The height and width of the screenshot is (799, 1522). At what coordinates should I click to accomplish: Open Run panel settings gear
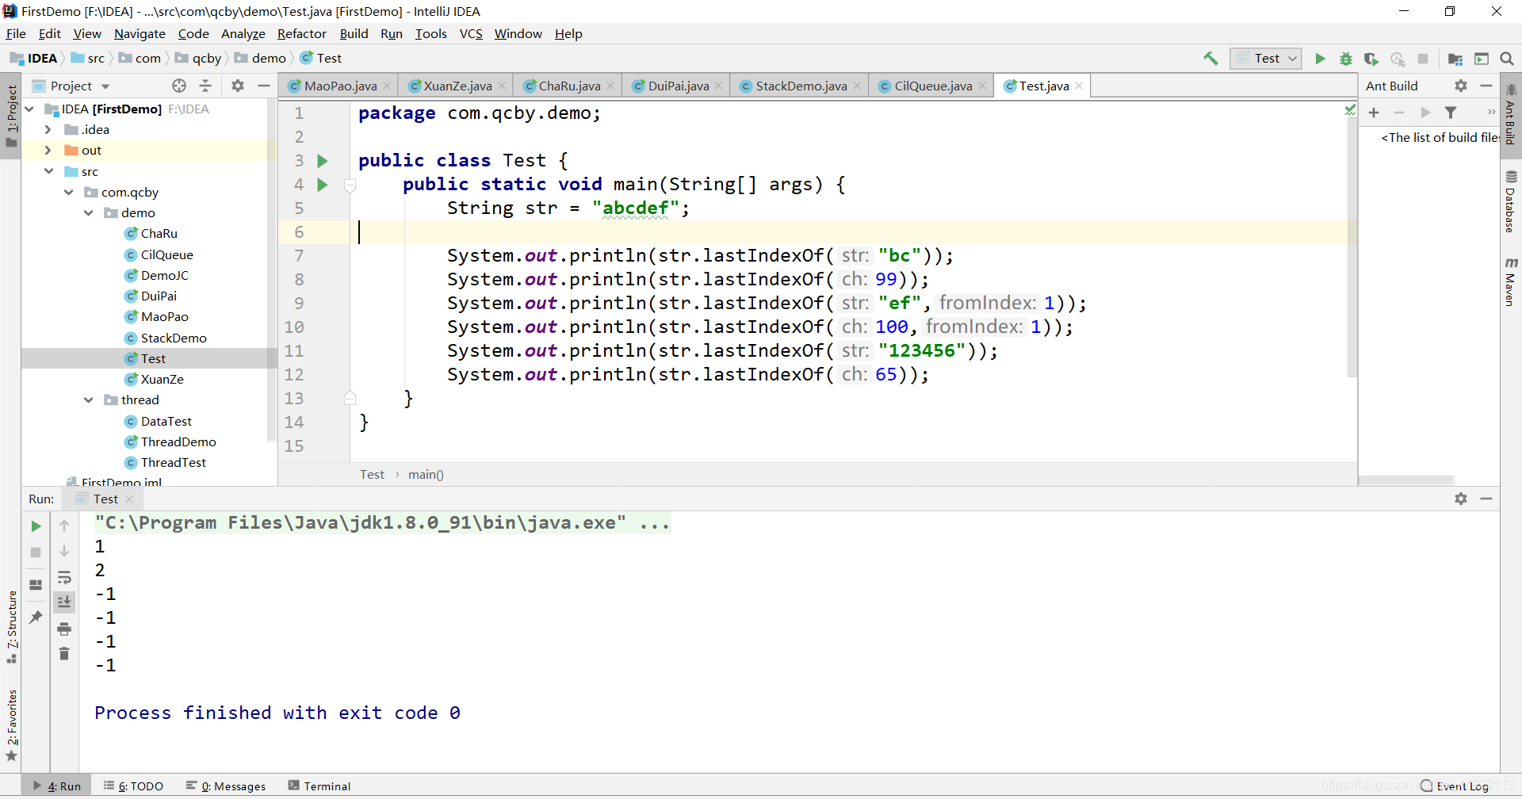(x=1461, y=499)
